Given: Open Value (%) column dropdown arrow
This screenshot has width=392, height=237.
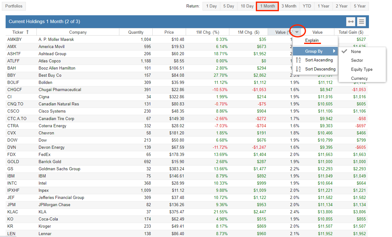Looking at the screenshot, I should tap(297, 32).
